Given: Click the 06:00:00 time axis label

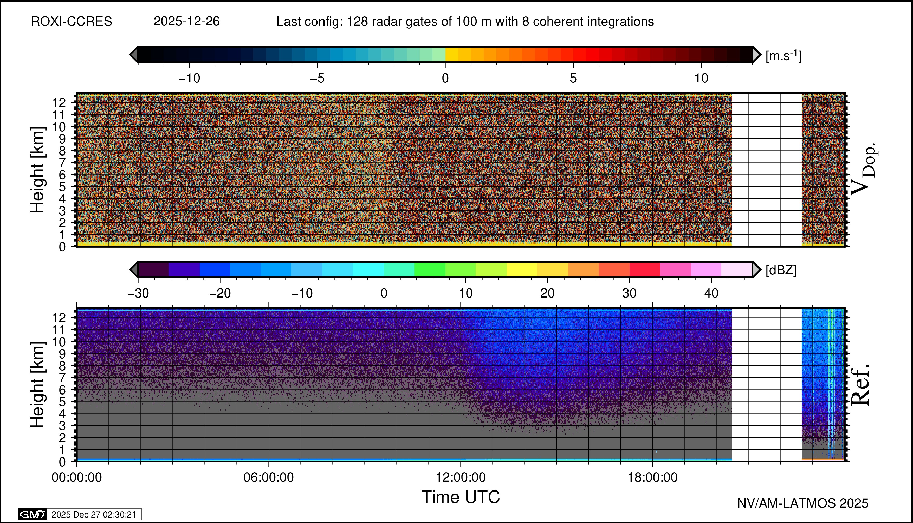Looking at the screenshot, I should 269,477.
